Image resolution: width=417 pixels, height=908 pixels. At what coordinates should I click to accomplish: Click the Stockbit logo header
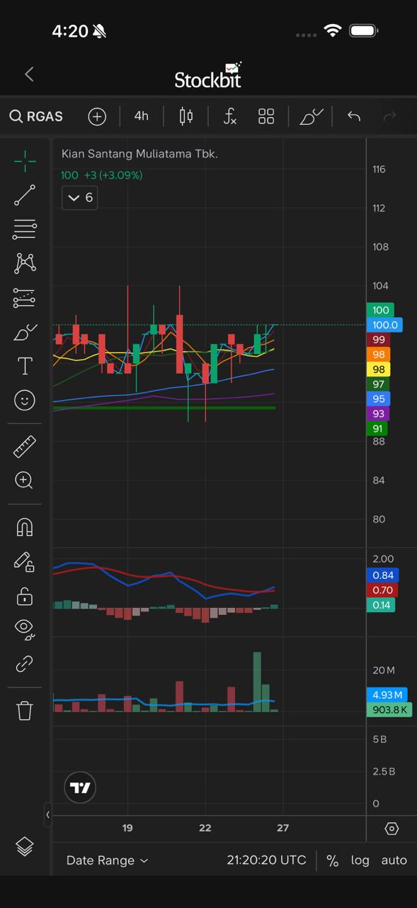[x=208, y=75]
